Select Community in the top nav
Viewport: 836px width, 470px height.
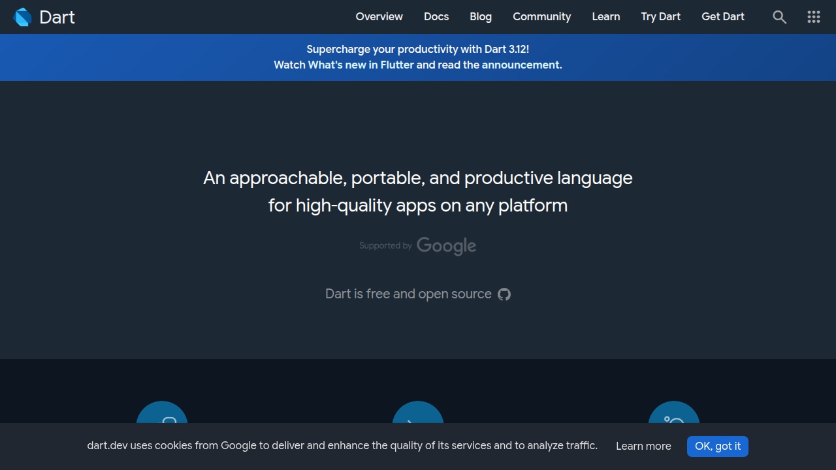tap(541, 17)
